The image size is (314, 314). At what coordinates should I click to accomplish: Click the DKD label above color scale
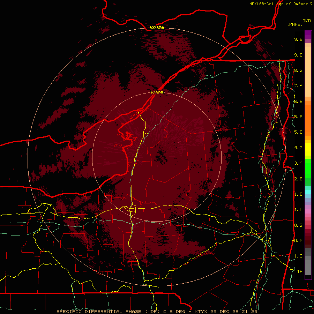click(307, 21)
